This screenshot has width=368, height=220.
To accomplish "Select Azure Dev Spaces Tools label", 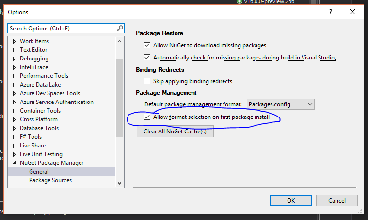I will tap(50, 93).
